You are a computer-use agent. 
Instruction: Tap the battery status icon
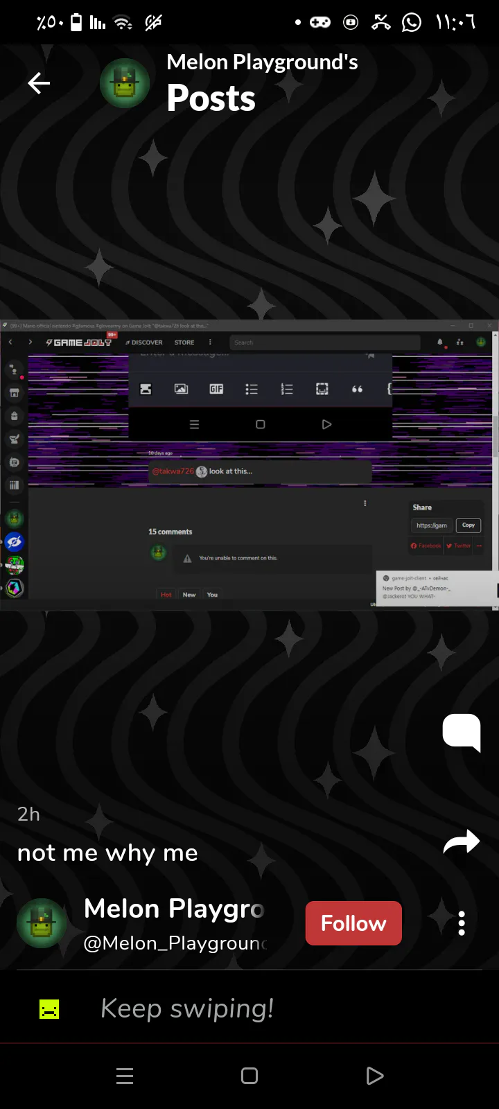(x=76, y=22)
